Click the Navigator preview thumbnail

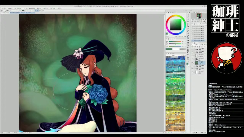[199, 16]
